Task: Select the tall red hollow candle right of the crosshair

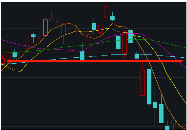Action: [x=88, y=45]
